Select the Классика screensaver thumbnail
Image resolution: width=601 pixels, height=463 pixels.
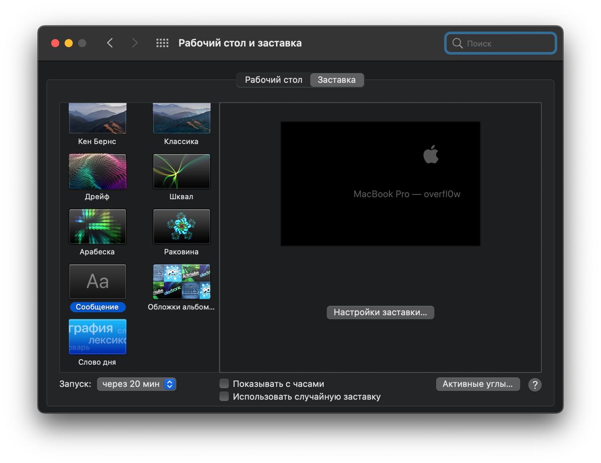coord(182,118)
